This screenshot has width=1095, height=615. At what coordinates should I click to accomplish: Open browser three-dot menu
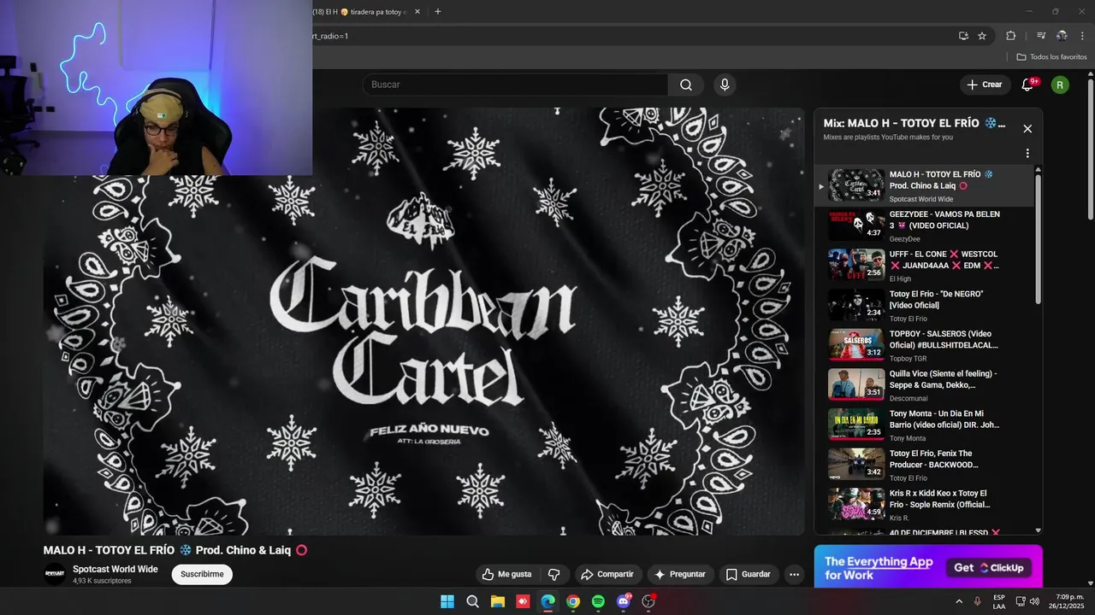tap(1082, 36)
